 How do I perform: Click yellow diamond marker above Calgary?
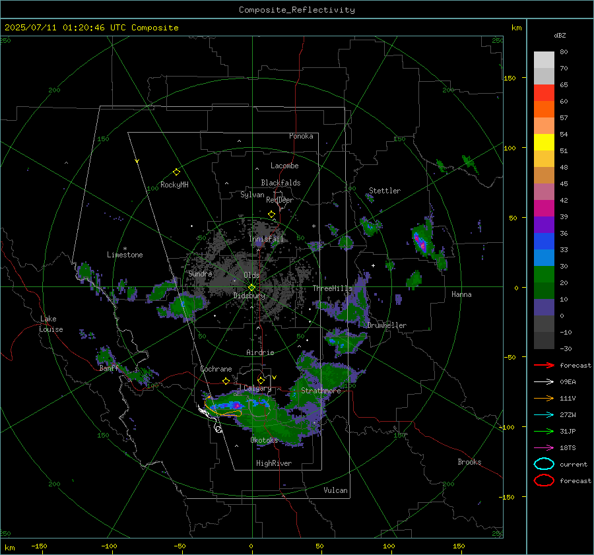pyautogui.click(x=261, y=380)
